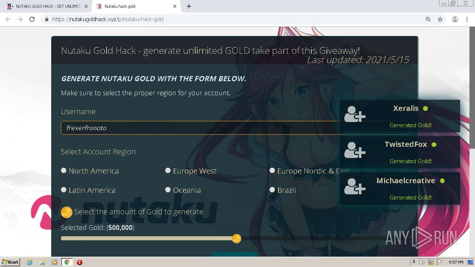Open the Windows Start menu

(x=10, y=262)
